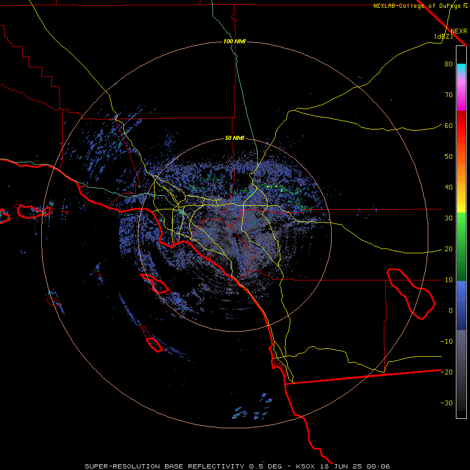
Task: Click the '18 JUN 25' date in the caption
Action: coord(342,466)
